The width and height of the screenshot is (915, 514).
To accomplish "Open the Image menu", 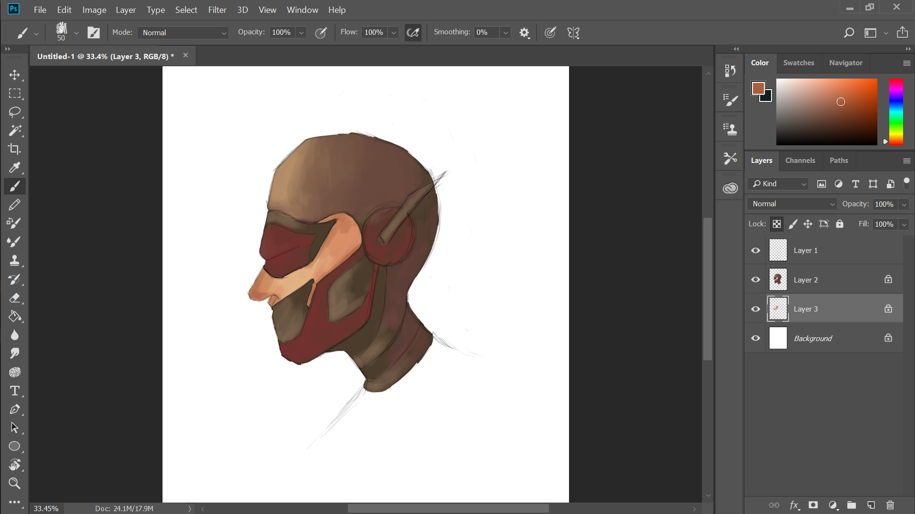I will (x=94, y=10).
